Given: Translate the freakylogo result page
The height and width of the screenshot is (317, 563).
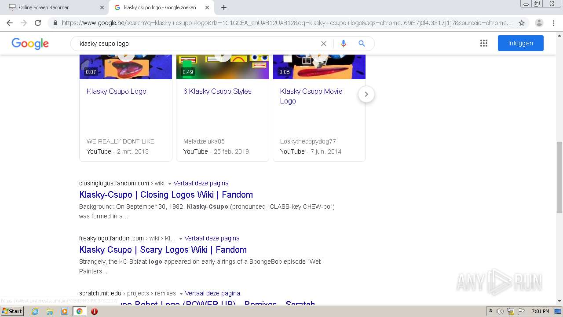Looking at the screenshot, I should (x=212, y=238).
